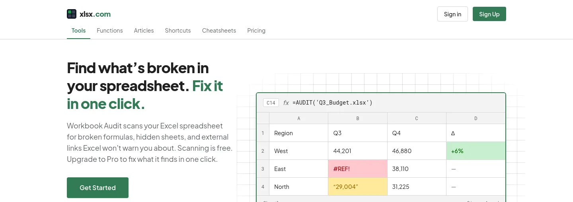The height and width of the screenshot is (202, 573).
Task: Select the Tools tab
Action: point(78,31)
